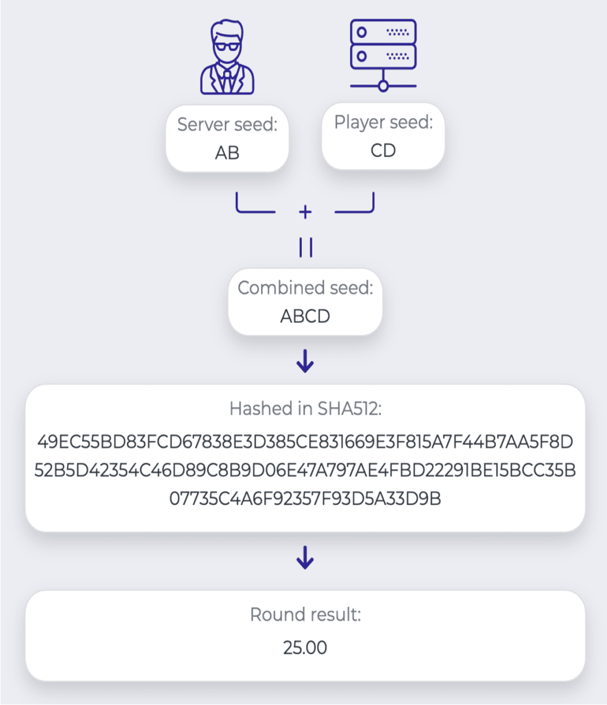Screen dimensions: 607x705
Task: Click the hash line starting with 52B5D423
Action: pos(305,470)
